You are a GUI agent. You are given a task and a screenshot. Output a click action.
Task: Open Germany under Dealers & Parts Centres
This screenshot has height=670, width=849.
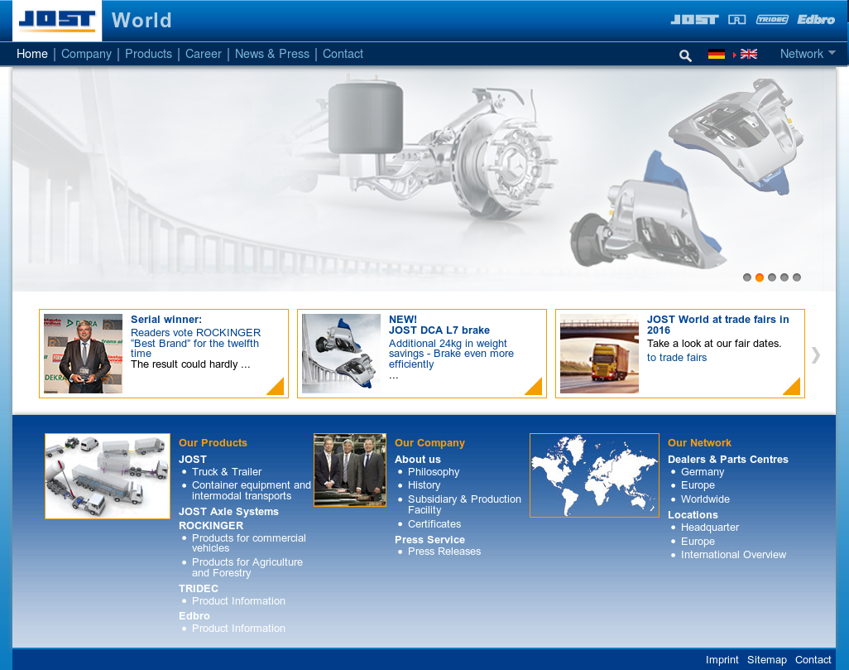pyautogui.click(x=703, y=472)
